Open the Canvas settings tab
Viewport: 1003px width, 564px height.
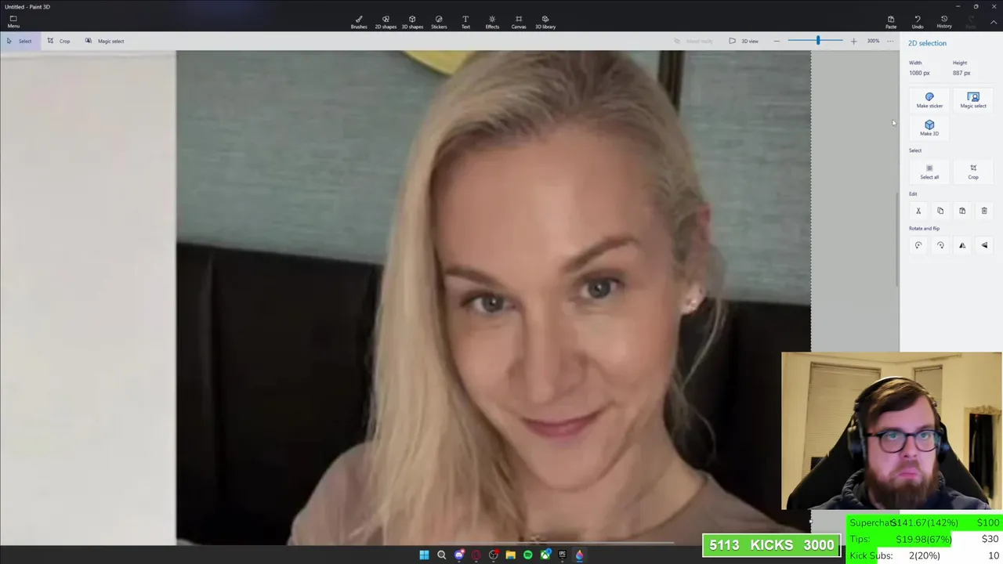[519, 22]
